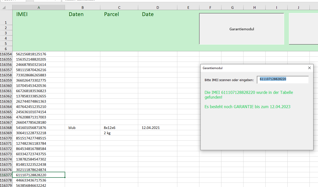Click the cell containing "blub"
This screenshot has height=187, width=318.
83,128
